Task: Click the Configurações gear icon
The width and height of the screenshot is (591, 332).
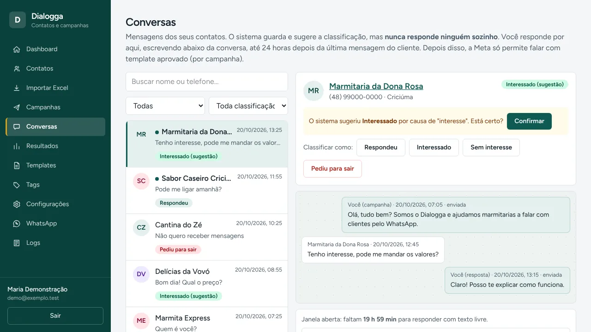Action: (17, 204)
